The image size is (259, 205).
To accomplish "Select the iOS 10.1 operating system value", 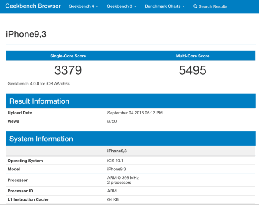I will (116, 161).
